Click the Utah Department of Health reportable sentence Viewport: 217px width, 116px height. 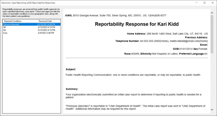[x=136, y=108]
